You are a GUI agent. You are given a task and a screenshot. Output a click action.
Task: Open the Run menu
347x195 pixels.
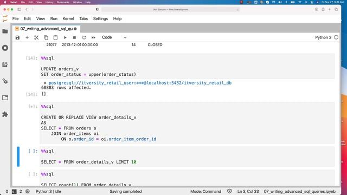(x=54, y=18)
